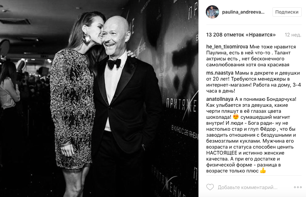Open the three-dot more options menu
Viewport: 306px width, 197px height.
(298, 187)
